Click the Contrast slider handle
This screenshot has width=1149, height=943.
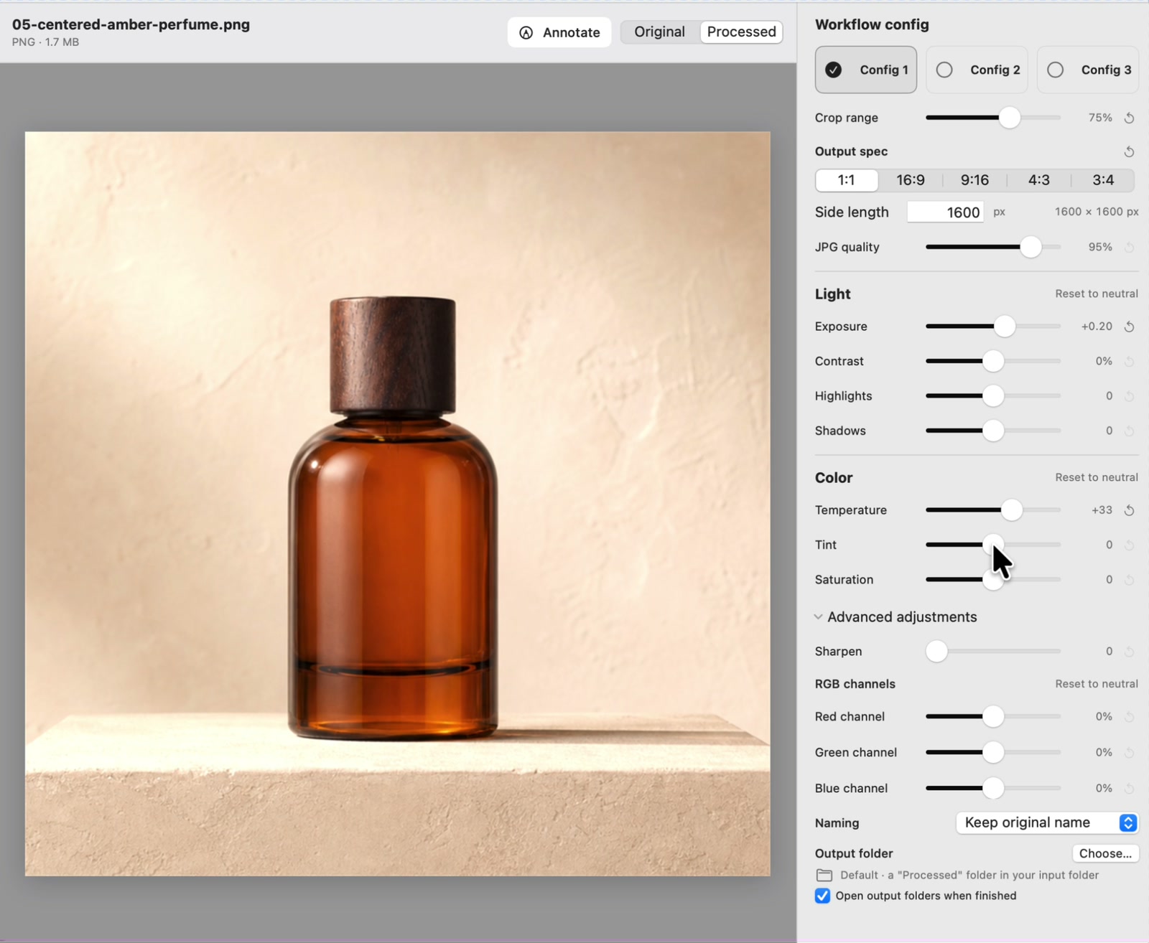click(993, 361)
